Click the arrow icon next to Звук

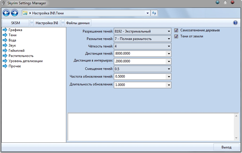[x=5, y=45]
